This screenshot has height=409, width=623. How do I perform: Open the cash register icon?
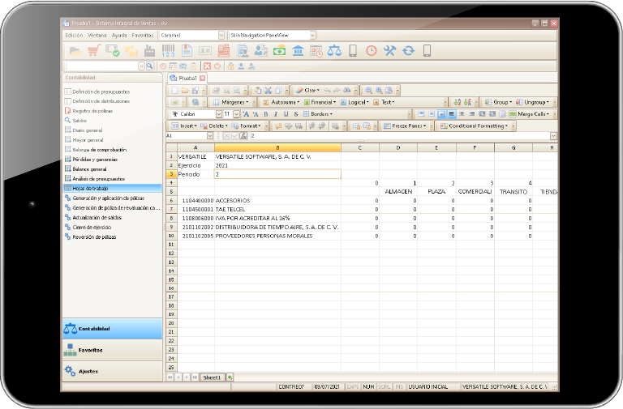(224, 51)
